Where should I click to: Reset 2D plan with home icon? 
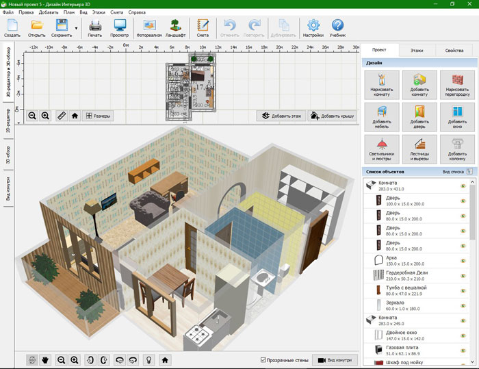tap(75, 116)
